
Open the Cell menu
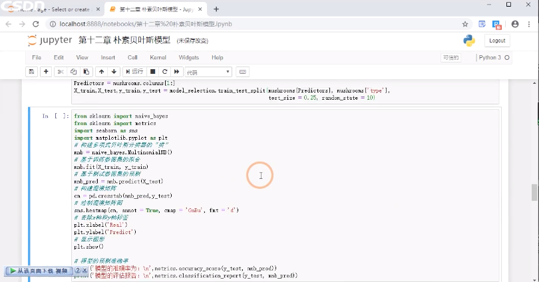(132, 57)
